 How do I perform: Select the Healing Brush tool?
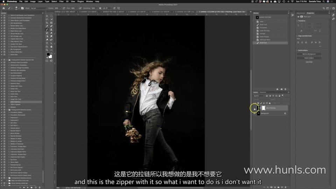click(x=51, y=26)
